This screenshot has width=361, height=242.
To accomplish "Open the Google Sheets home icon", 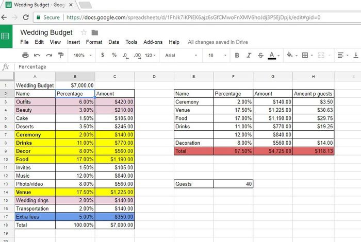I will click(6, 36).
